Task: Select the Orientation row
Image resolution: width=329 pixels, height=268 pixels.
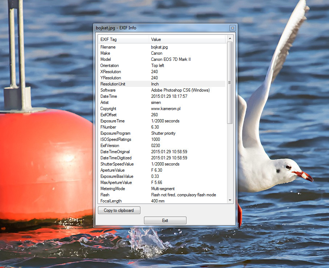Action: pos(162,66)
